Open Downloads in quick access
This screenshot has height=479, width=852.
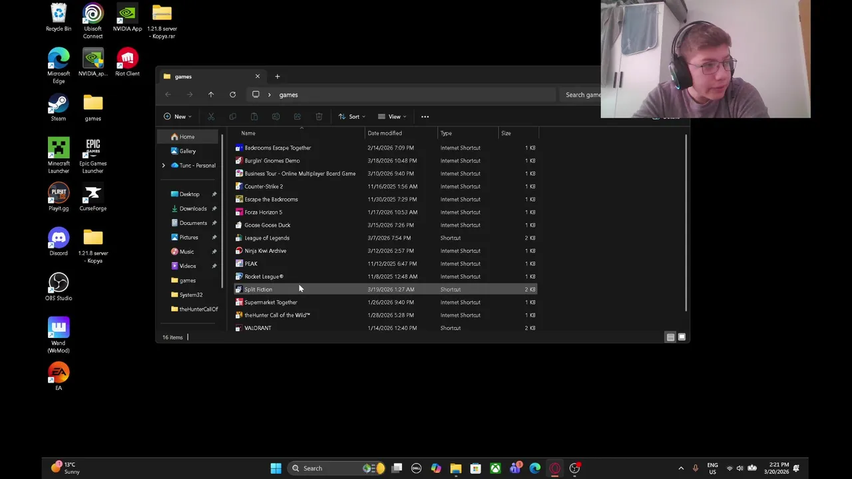tap(193, 208)
